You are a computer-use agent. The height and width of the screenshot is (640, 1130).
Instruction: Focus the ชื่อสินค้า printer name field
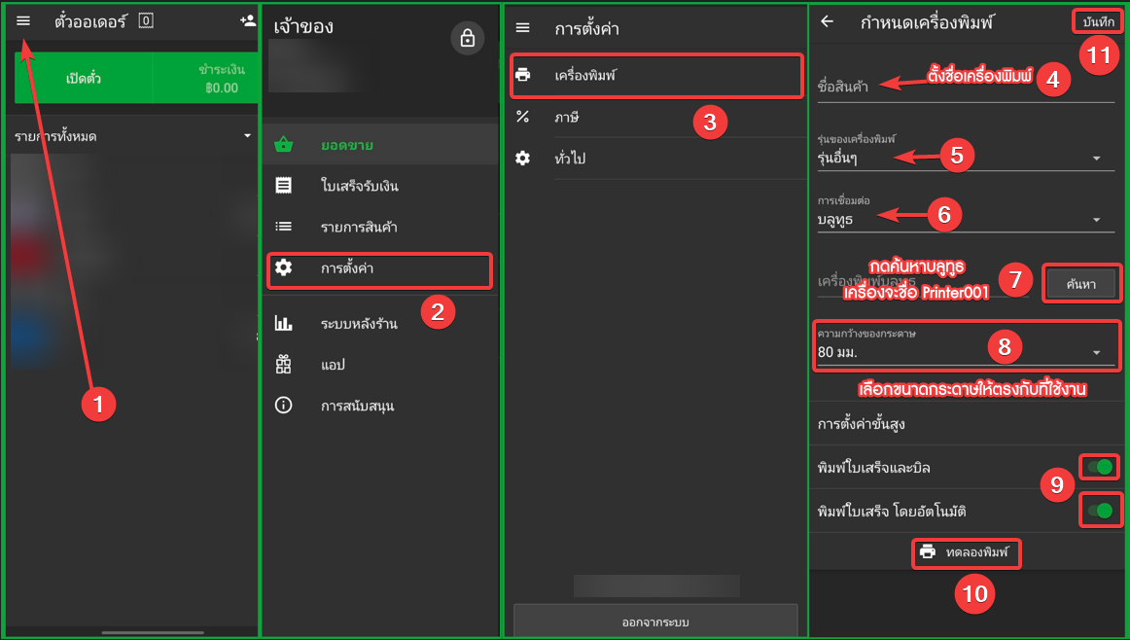click(x=966, y=87)
